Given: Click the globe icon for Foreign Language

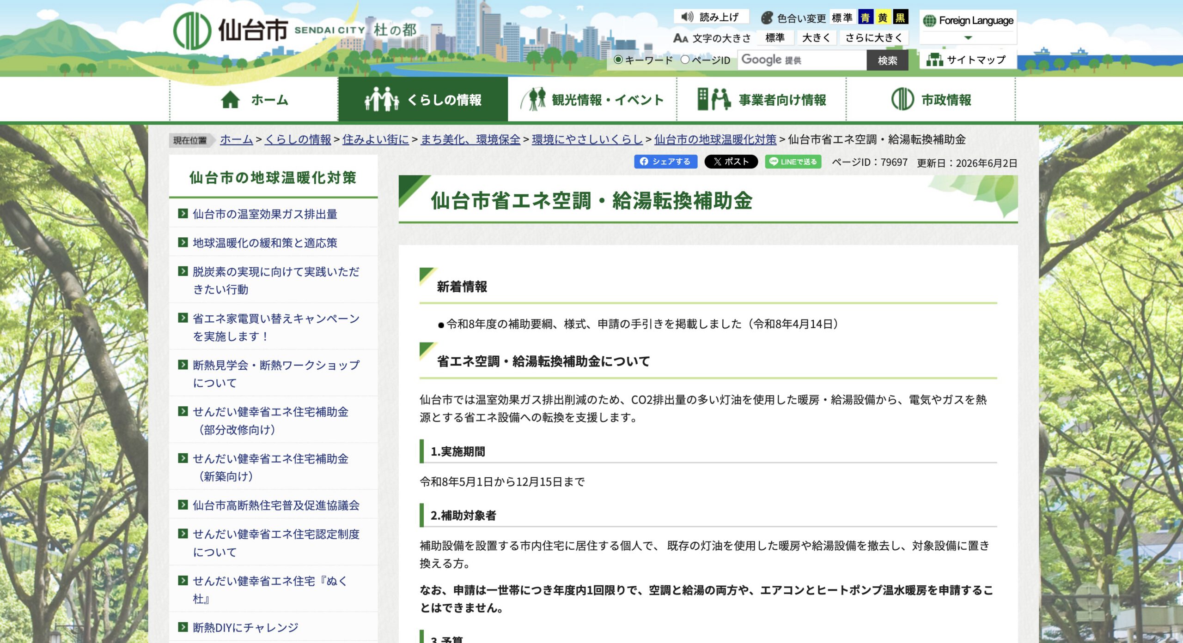Looking at the screenshot, I should (929, 21).
